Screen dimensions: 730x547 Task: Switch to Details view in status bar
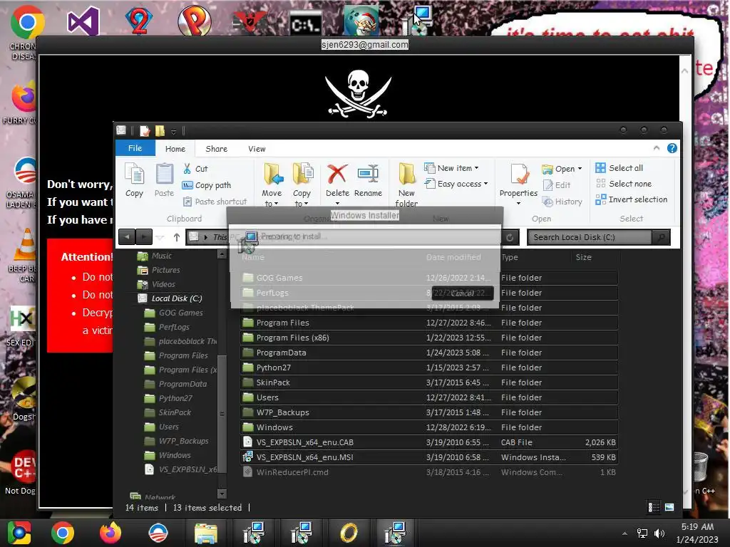(654, 507)
